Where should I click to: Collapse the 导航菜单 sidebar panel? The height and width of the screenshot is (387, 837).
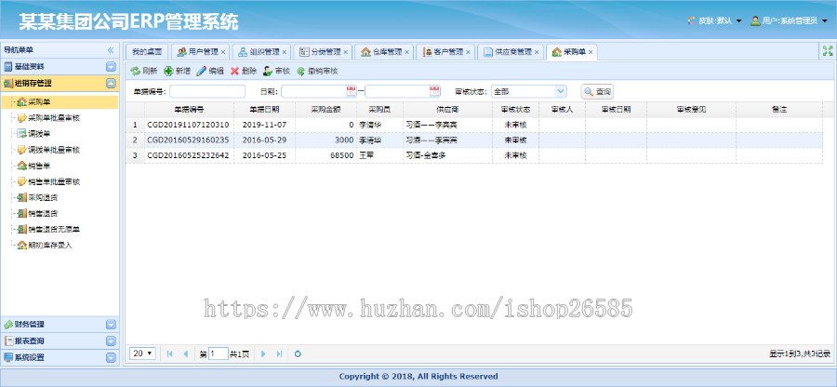(x=111, y=50)
